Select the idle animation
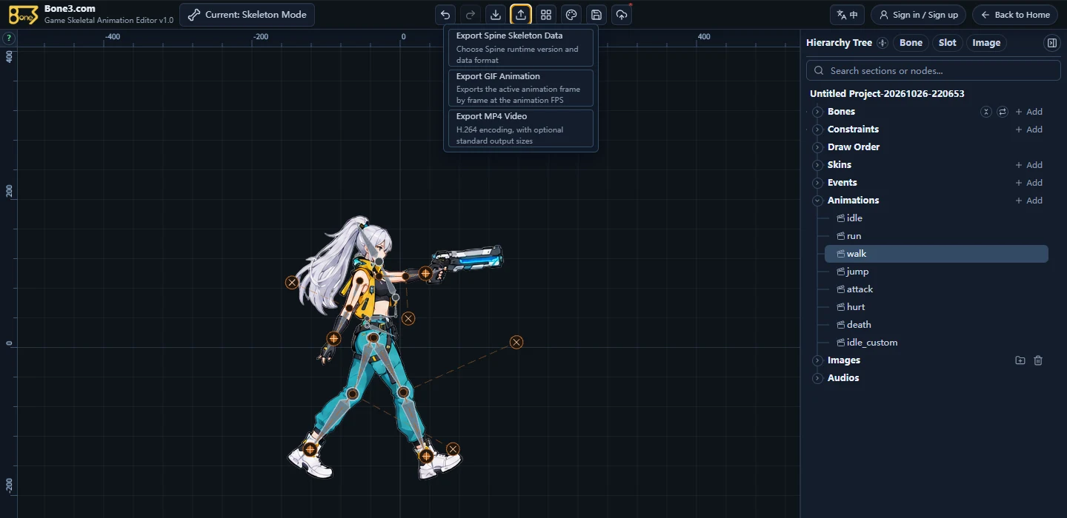Viewport: 1067px width, 518px height. click(x=937, y=218)
